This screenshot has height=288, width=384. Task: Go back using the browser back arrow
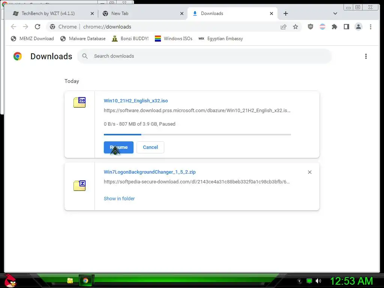13,27
